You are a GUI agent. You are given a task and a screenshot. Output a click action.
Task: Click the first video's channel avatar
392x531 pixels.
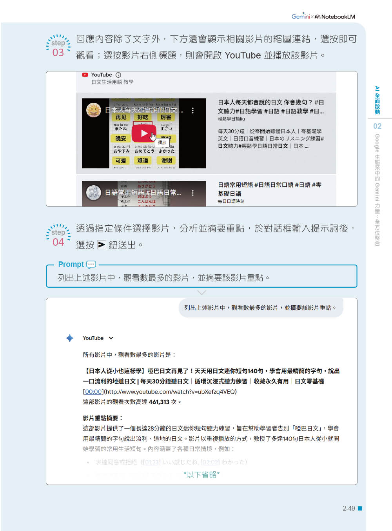[x=94, y=110]
